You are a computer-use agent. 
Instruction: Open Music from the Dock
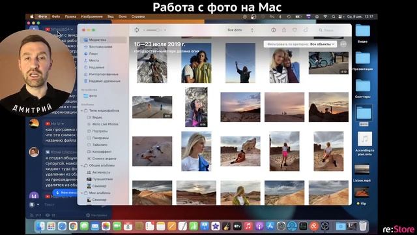tap(248, 227)
